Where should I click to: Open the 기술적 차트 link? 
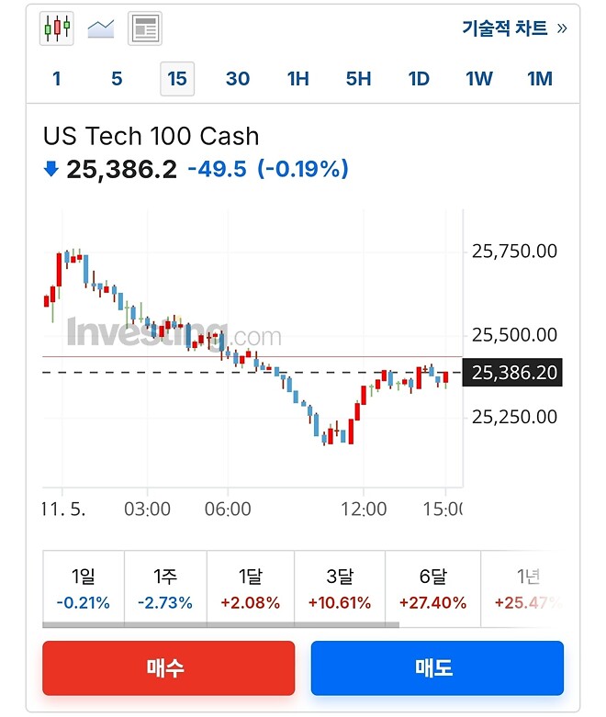[x=514, y=28]
